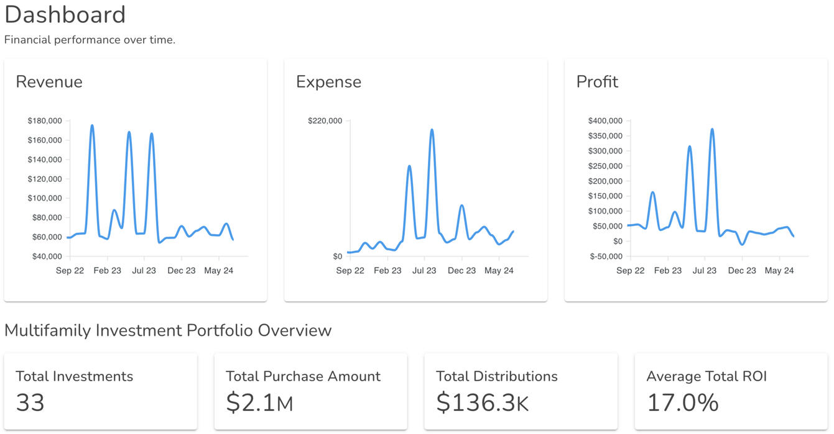The image size is (834, 434).
Task: Click the tallest peak in Expense chart
Action: point(432,130)
